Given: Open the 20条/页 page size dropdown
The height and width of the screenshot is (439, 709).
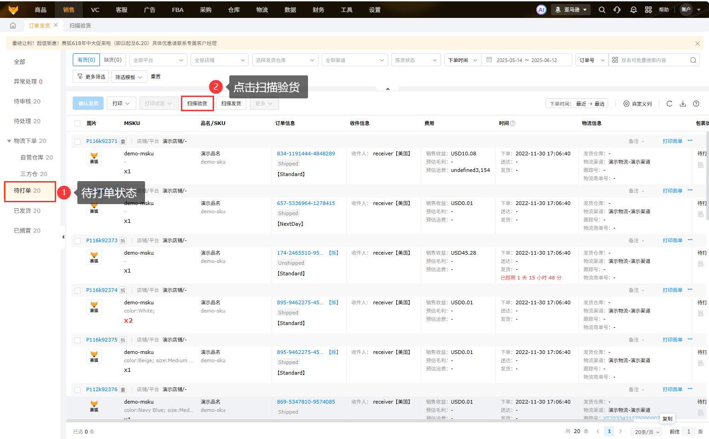Looking at the screenshot, I should pos(647,432).
